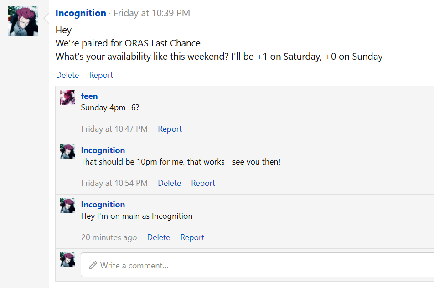The height and width of the screenshot is (288, 434).
Task: Report the comment posted 20 minutes ago
Action: (x=192, y=237)
